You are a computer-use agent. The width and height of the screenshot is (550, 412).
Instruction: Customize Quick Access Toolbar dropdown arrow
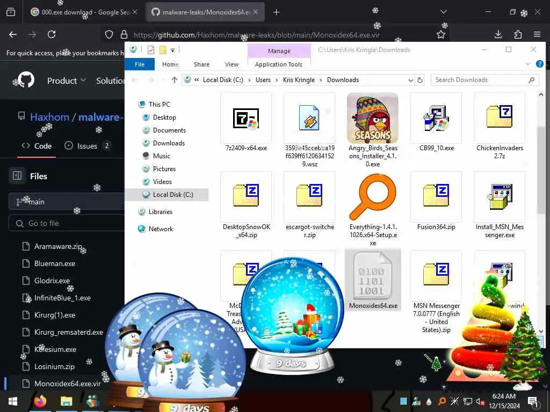172,50
